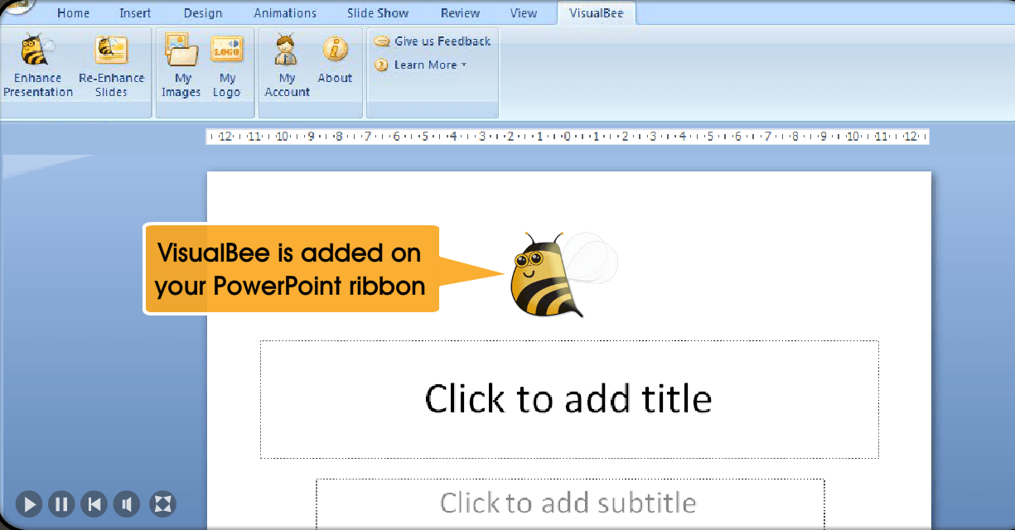Skip back to the beginning control
The height and width of the screenshot is (530, 1015).
[94, 503]
